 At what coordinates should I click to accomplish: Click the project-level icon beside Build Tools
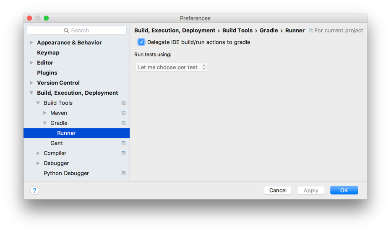pyautogui.click(x=123, y=103)
